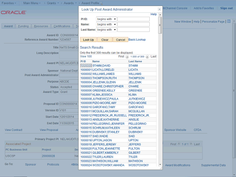
Task: Open the Last Name operator dropdown
Action: click(x=106, y=29)
